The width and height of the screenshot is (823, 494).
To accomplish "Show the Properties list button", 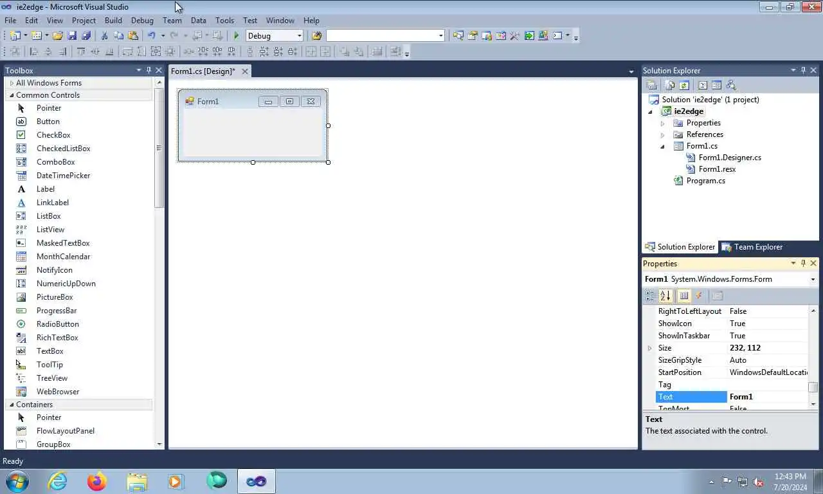I will (684, 295).
